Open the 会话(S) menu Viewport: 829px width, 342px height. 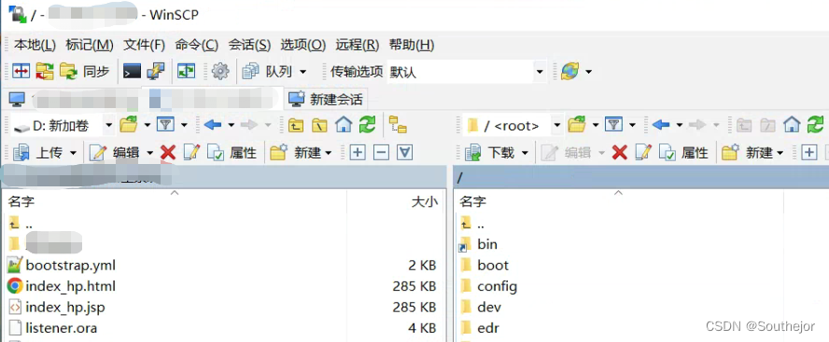click(249, 46)
